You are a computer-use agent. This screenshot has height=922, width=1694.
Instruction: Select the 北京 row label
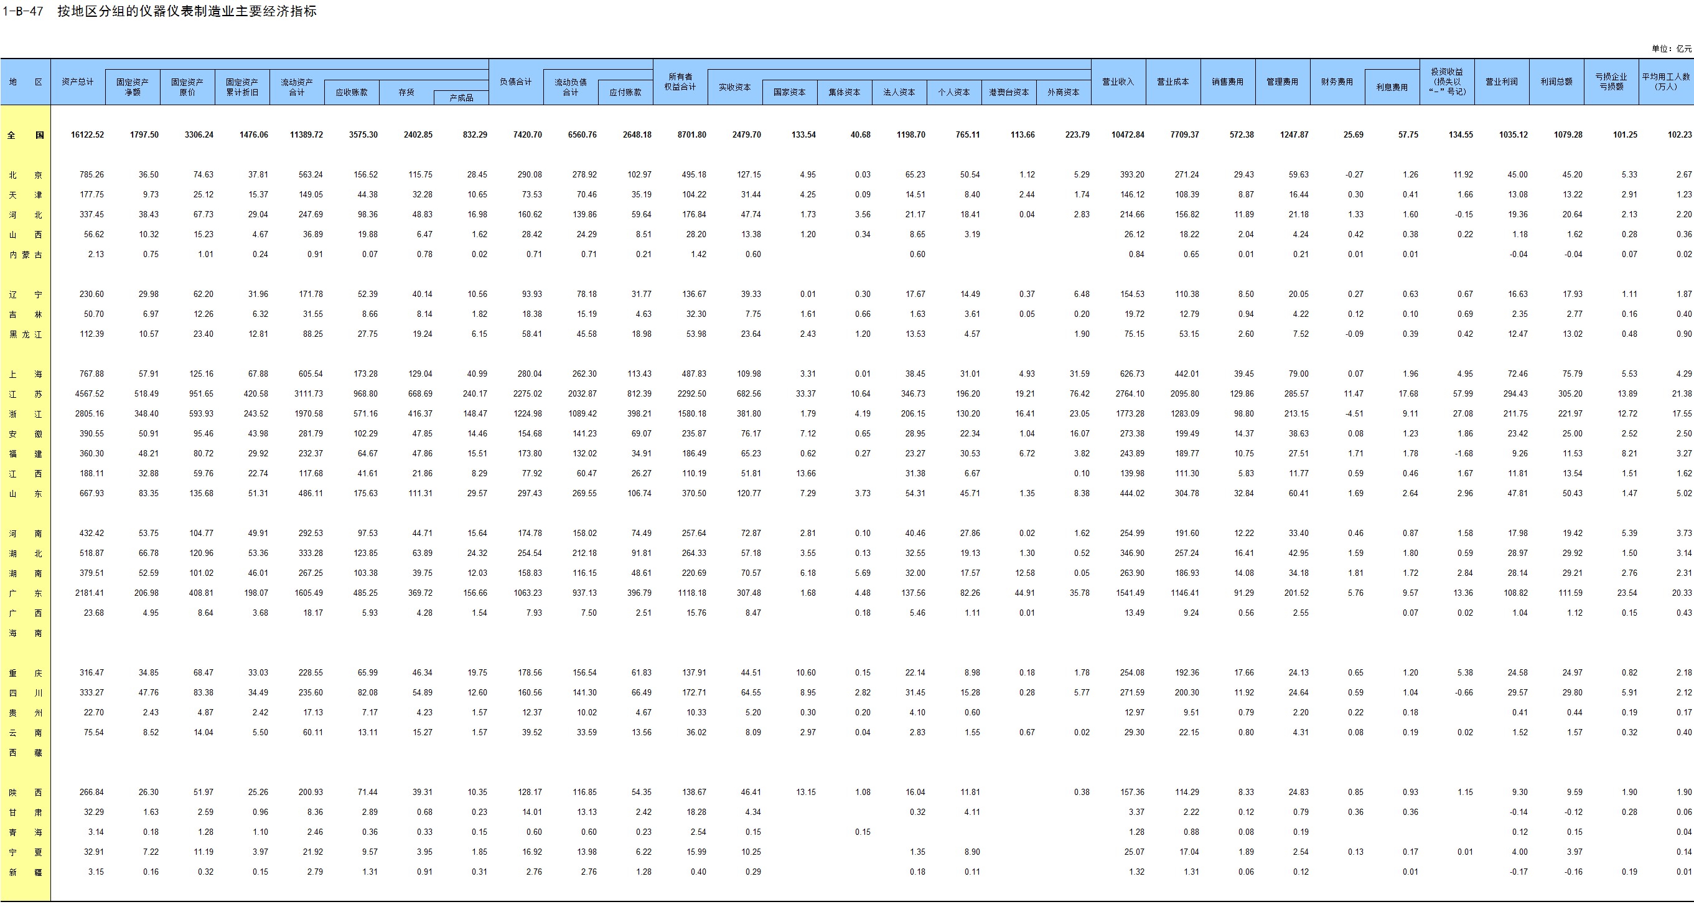click(26, 175)
